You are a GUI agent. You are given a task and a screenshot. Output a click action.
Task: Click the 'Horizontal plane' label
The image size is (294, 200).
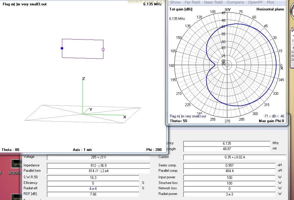pos(270,9)
